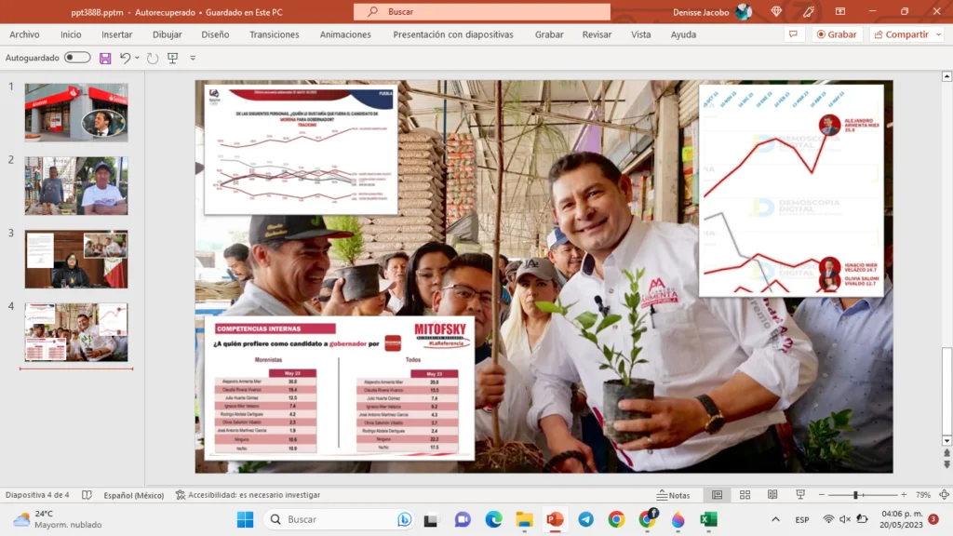Open the Windows Start menu

point(245,519)
